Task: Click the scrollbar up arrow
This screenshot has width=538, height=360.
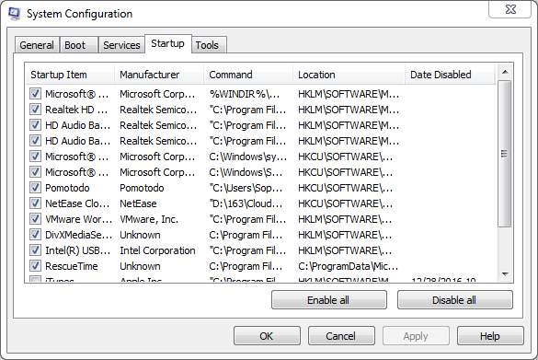Action: pyautogui.click(x=505, y=72)
